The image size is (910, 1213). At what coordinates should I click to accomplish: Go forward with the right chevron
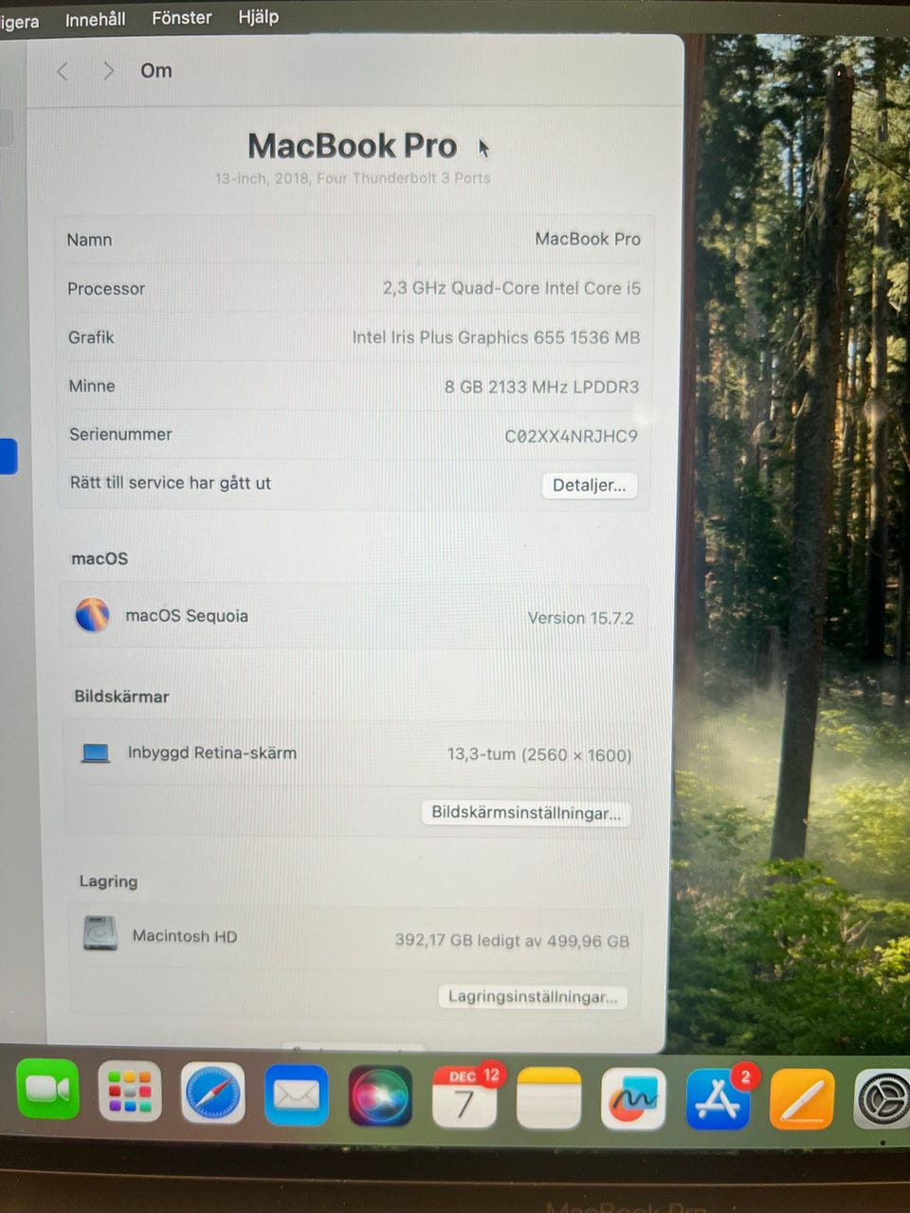point(108,71)
